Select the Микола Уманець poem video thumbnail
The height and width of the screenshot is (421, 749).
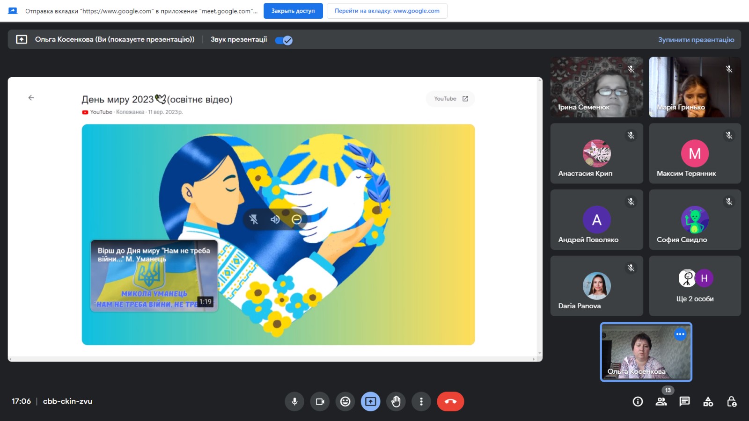(154, 276)
